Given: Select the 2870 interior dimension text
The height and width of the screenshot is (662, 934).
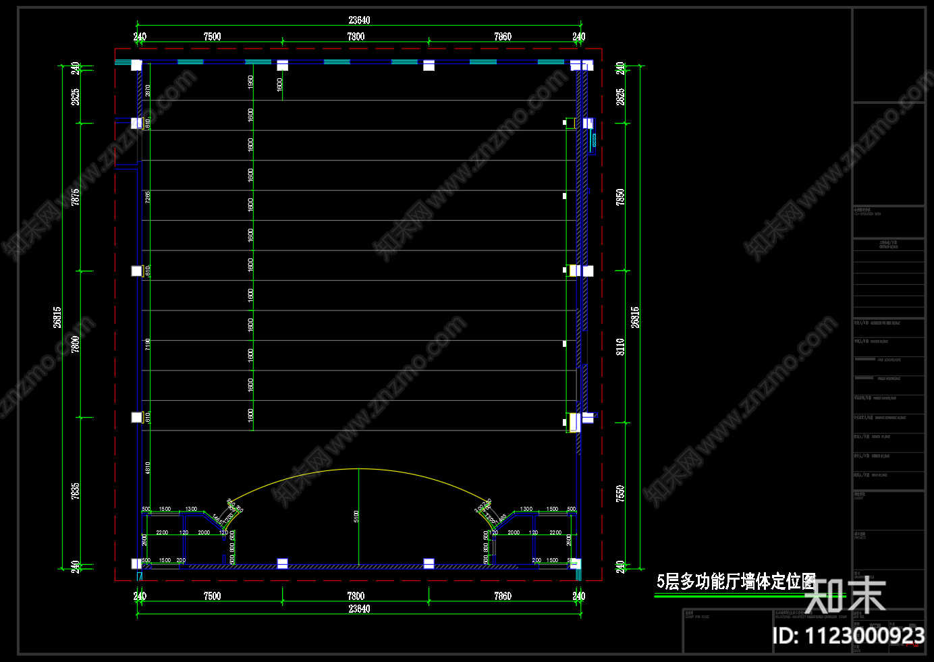Looking at the screenshot, I should (x=148, y=90).
